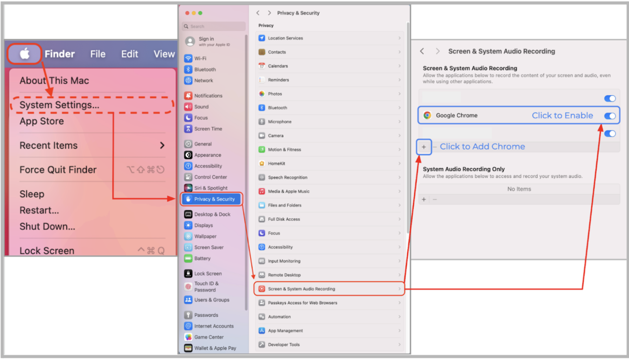
Task: Click the Displays sun icon
Action: [x=188, y=225]
